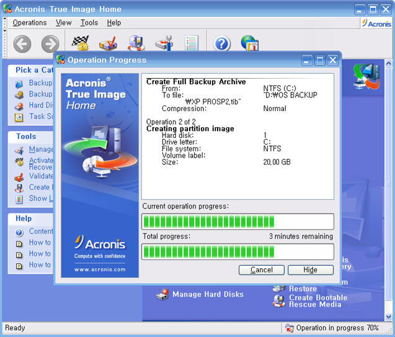Click the Create rescue media icon in the Tools panel
Image resolution: width=395 pixels, height=337 pixels.
pos(19,188)
